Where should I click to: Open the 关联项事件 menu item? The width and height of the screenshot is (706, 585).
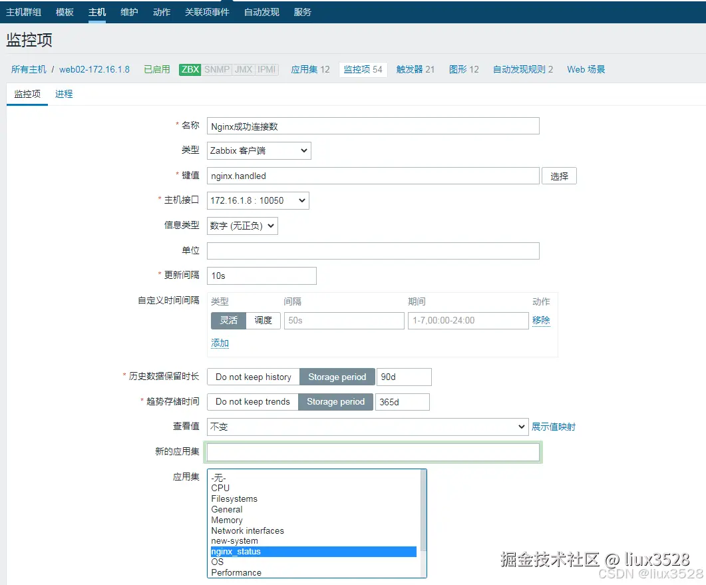(x=207, y=12)
